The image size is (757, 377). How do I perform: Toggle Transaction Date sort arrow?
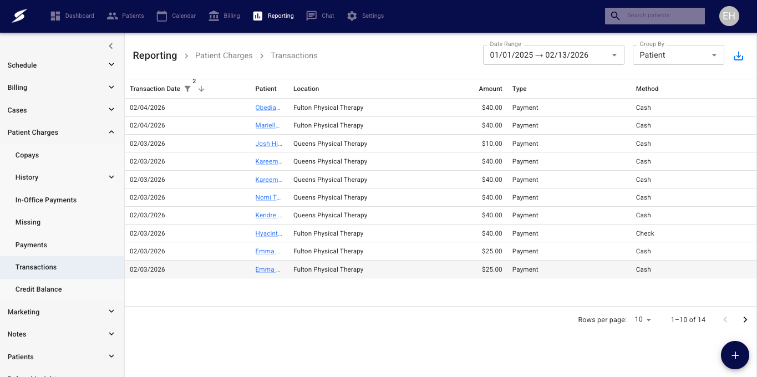click(x=201, y=89)
